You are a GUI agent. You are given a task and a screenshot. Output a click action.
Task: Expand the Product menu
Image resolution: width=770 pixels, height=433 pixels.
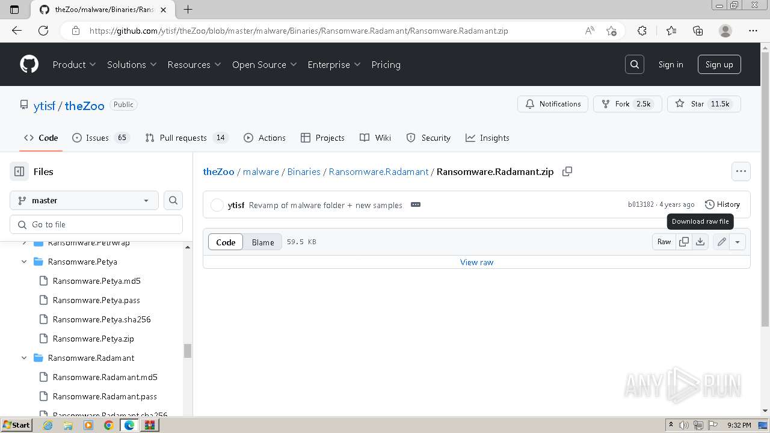tap(74, 64)
